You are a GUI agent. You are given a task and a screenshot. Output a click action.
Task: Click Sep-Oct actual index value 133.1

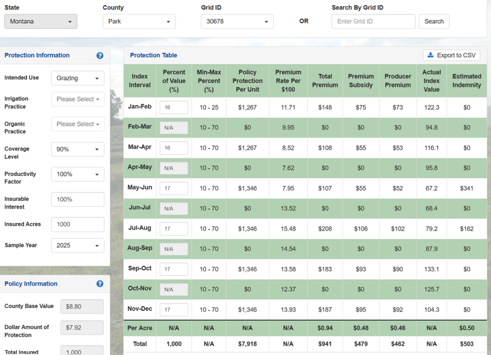[x=431, y=269]
